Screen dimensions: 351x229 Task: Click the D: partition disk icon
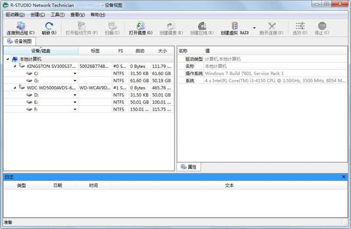pos(29,95)
